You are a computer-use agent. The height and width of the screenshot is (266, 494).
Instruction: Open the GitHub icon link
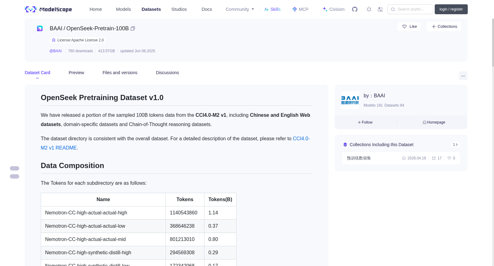click(x=355, y=9)
